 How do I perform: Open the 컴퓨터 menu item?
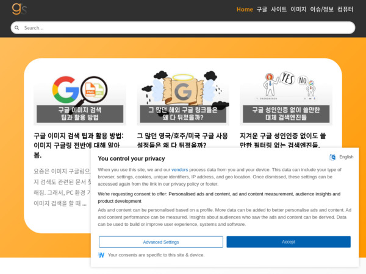tap(345, 10)
